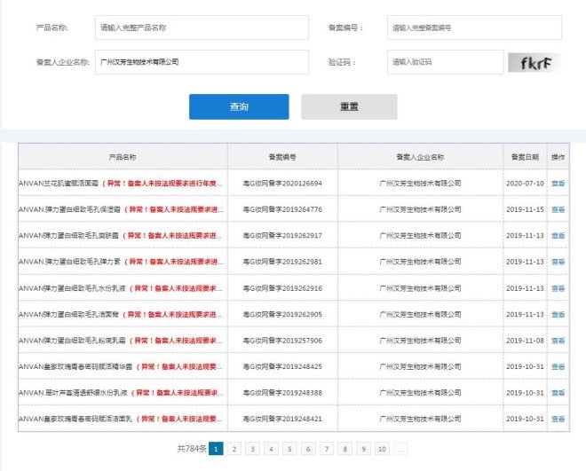Screen dimensions: 586x471
Task: Click 查看 on the 2019257906 row
Action: [558, 341]
